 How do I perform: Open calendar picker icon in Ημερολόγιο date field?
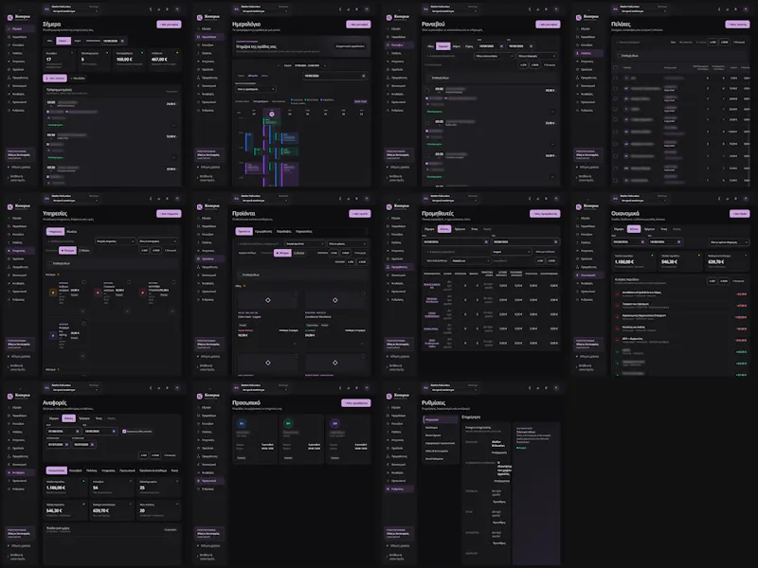[x=364, y=76]
